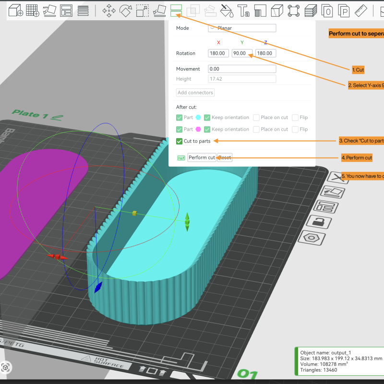Click Reset to restore cut settings
The width and height of the screenshot is (384, 384).
pos(224,157)
